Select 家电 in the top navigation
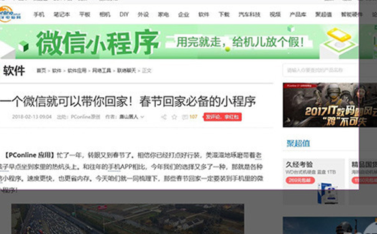 [163, 14]
